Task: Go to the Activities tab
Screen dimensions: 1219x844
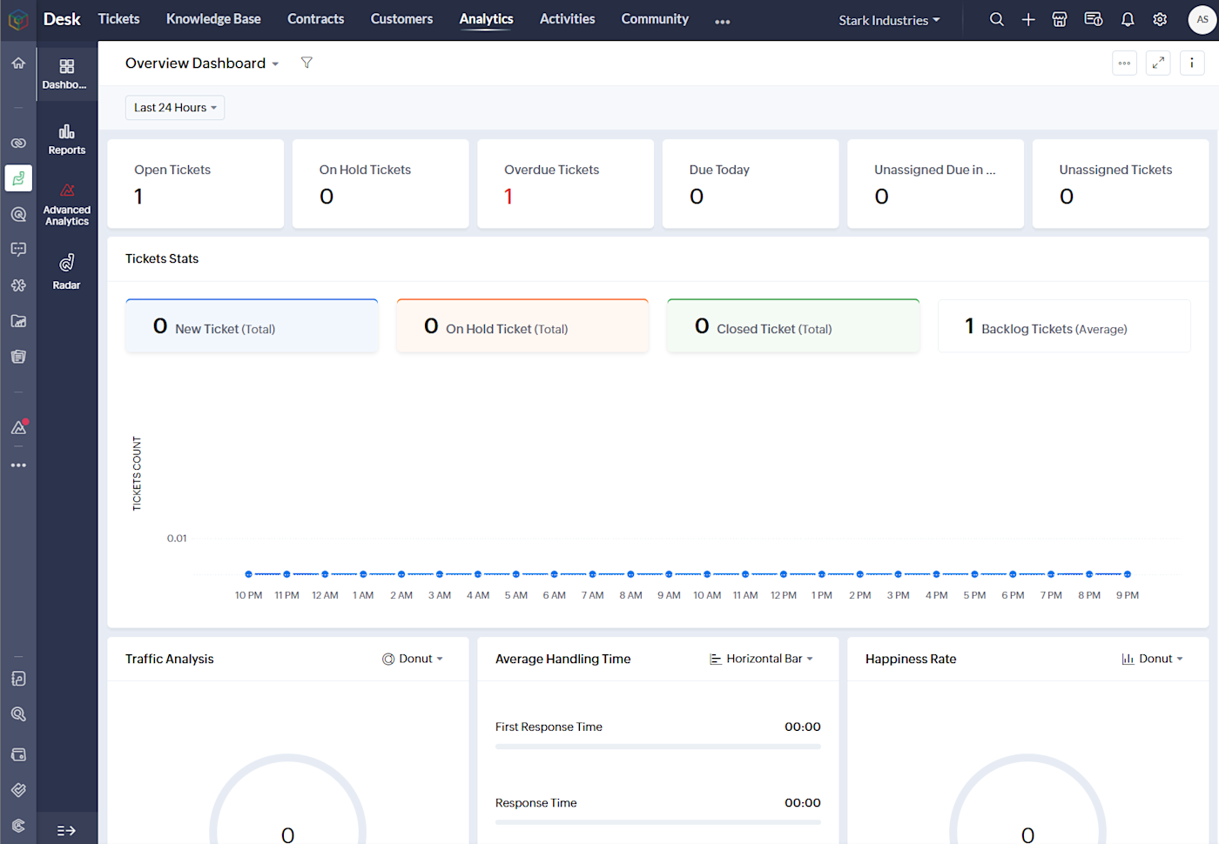Action: pos(567,19)
